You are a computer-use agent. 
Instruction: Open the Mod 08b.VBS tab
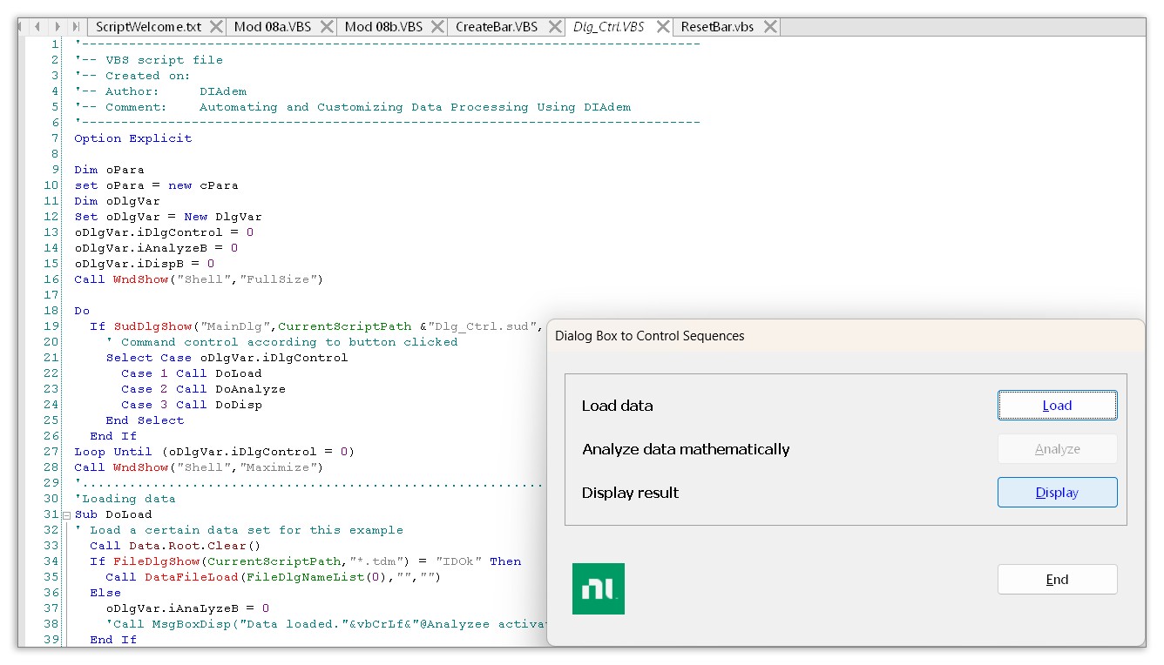coord(382,27)
